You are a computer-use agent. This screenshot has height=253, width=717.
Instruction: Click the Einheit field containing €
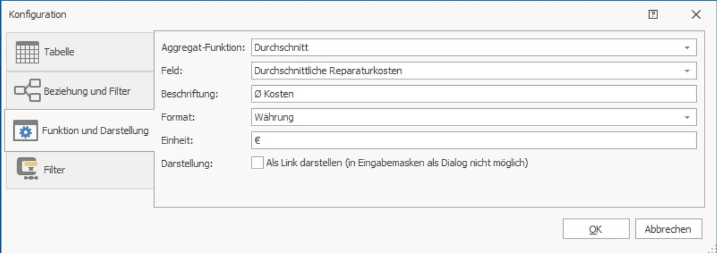coord(474,140)
